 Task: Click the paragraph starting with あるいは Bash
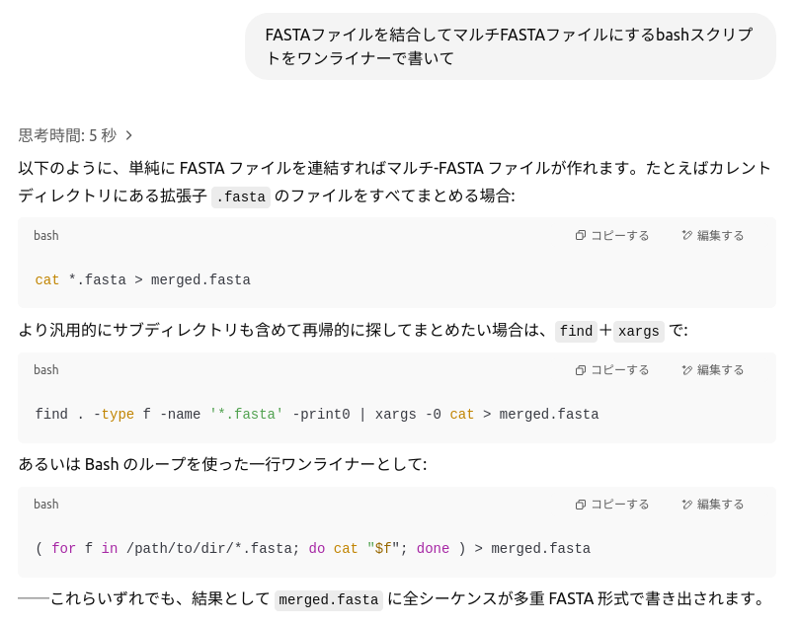coord(222,464)
